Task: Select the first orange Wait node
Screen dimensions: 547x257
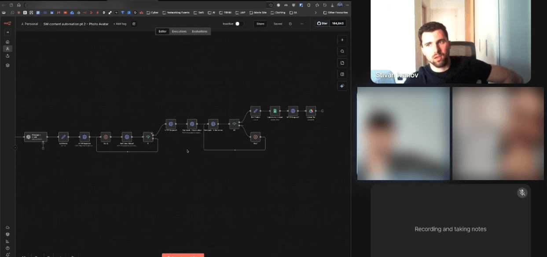Action: pyautogui.click(x=106, y=137)
